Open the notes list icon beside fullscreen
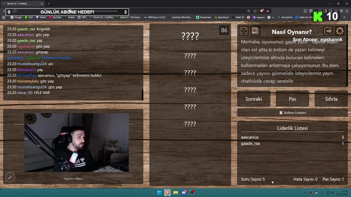 click(255, 31)
